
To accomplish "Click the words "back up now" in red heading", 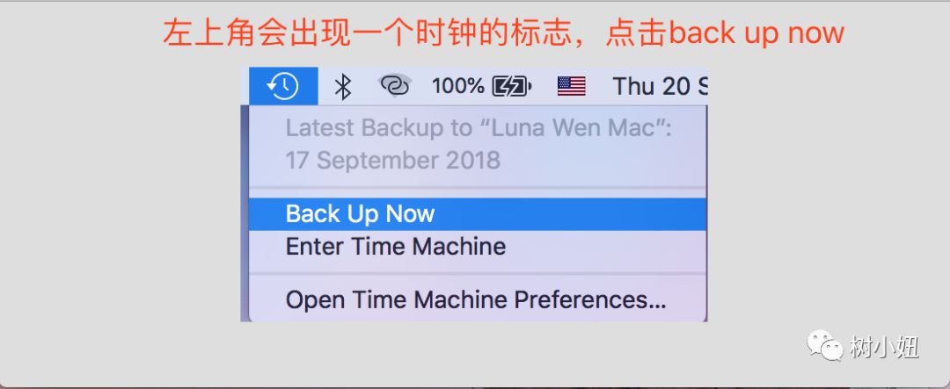I will point(756,32).
